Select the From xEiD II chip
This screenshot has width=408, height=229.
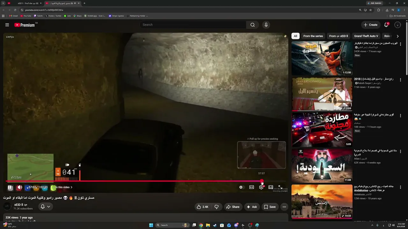point(339,36)
